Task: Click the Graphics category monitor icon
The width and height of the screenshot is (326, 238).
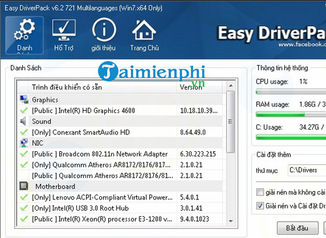Action: pyautogui.click(x=23, y=100)
